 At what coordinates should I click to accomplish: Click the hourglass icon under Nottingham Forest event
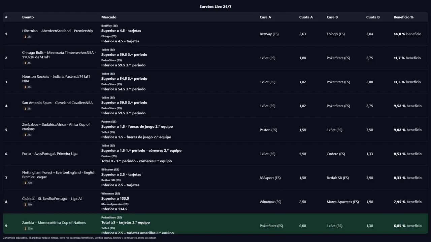tap(25, 183)
